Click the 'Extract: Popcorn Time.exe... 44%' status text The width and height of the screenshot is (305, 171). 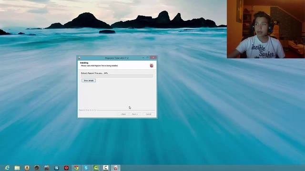[94, 73]
